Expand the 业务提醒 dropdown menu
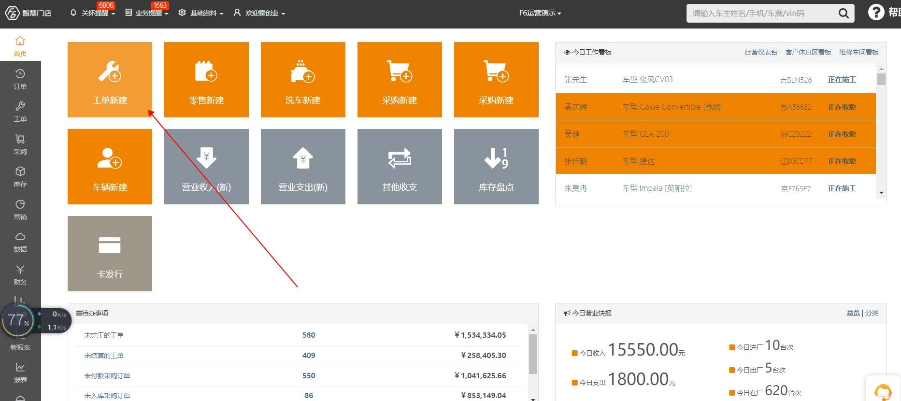 coord(147,13)
